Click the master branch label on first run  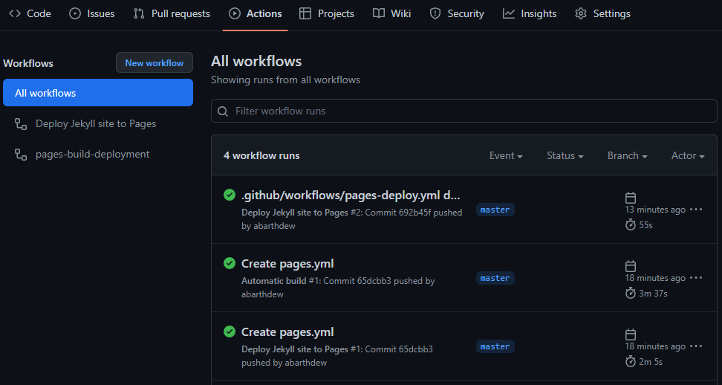tap(495, 210)
